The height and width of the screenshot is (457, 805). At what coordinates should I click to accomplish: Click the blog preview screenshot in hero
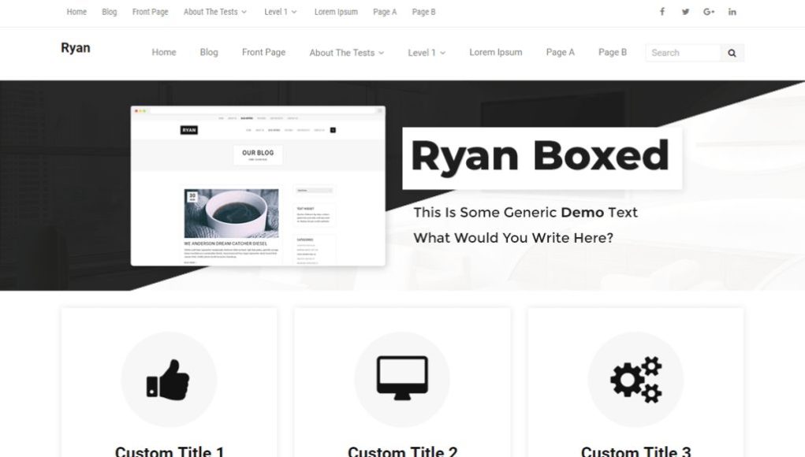258,186
